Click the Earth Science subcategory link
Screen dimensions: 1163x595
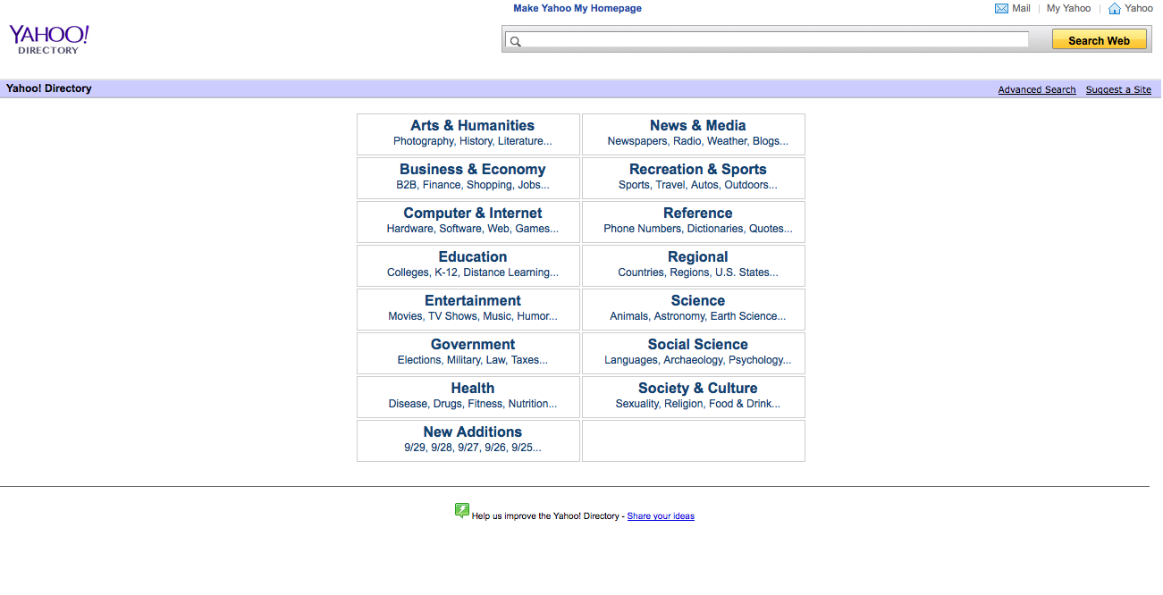tap(745, 316)
